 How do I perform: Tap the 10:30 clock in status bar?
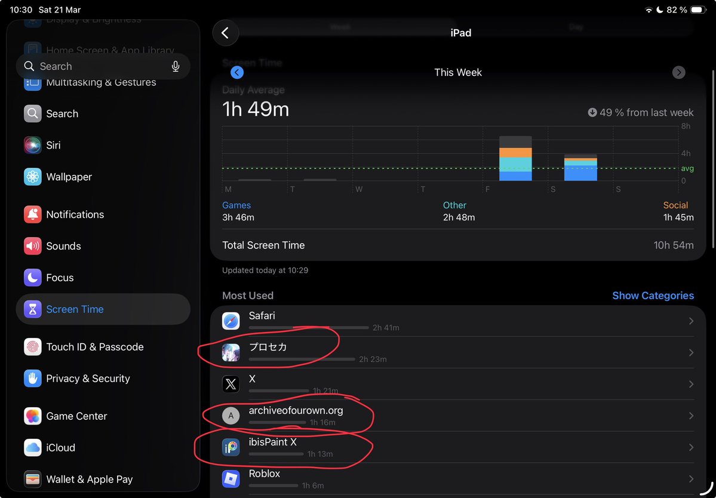pyautogui.click(x=21, y=10)
